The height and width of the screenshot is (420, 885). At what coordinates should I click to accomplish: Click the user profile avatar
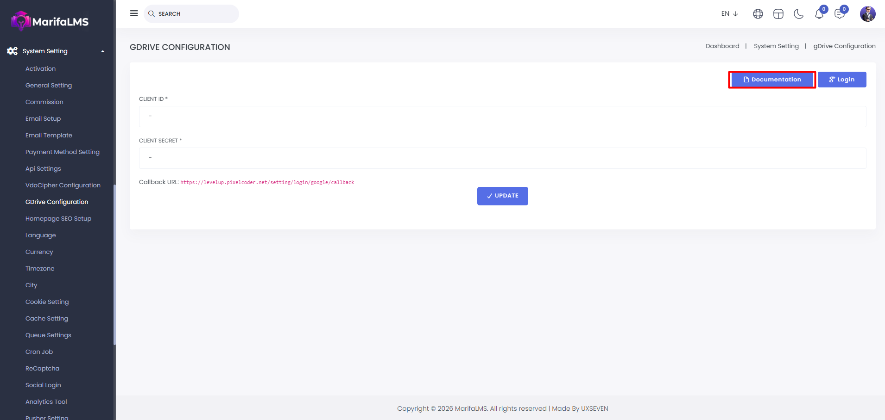(867, 14)
